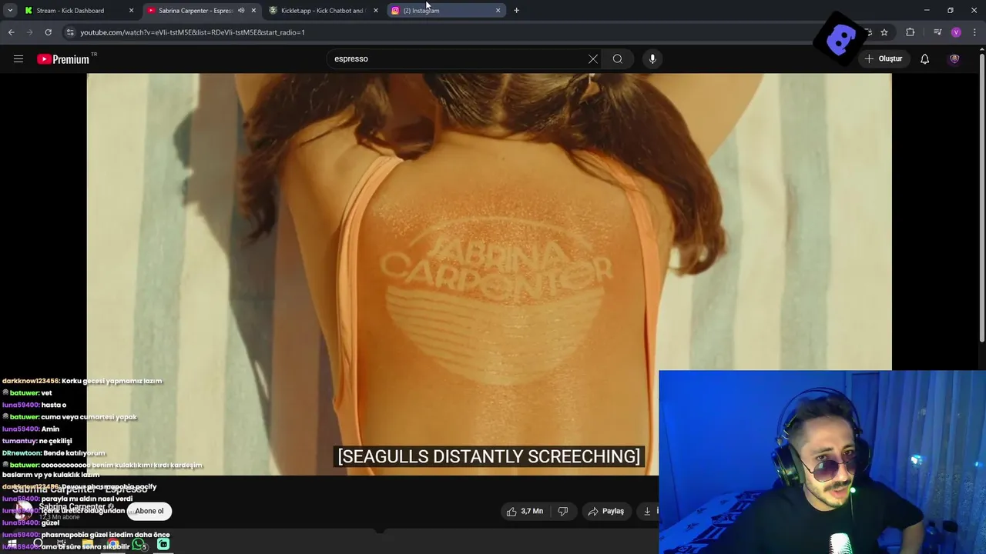This screenshot has height=554, width=986.
Task: Start voice search with microphone icon
Action: coord(652,58)
